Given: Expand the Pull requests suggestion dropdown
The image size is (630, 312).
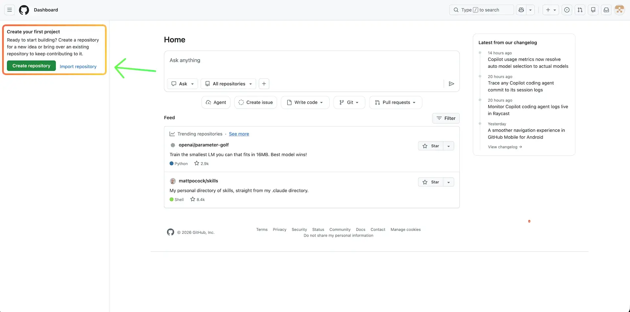Looking at the screenshot, I should 396,102.
